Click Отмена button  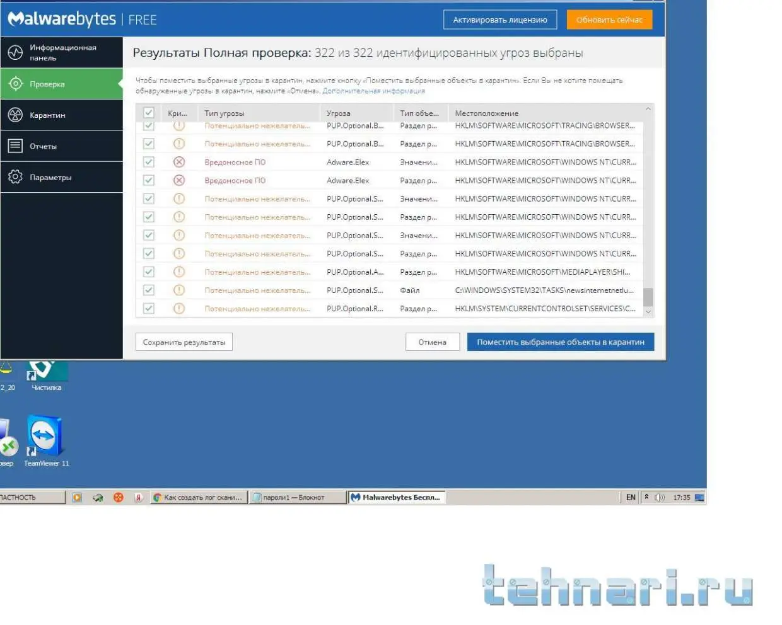(x=433, y=342)
